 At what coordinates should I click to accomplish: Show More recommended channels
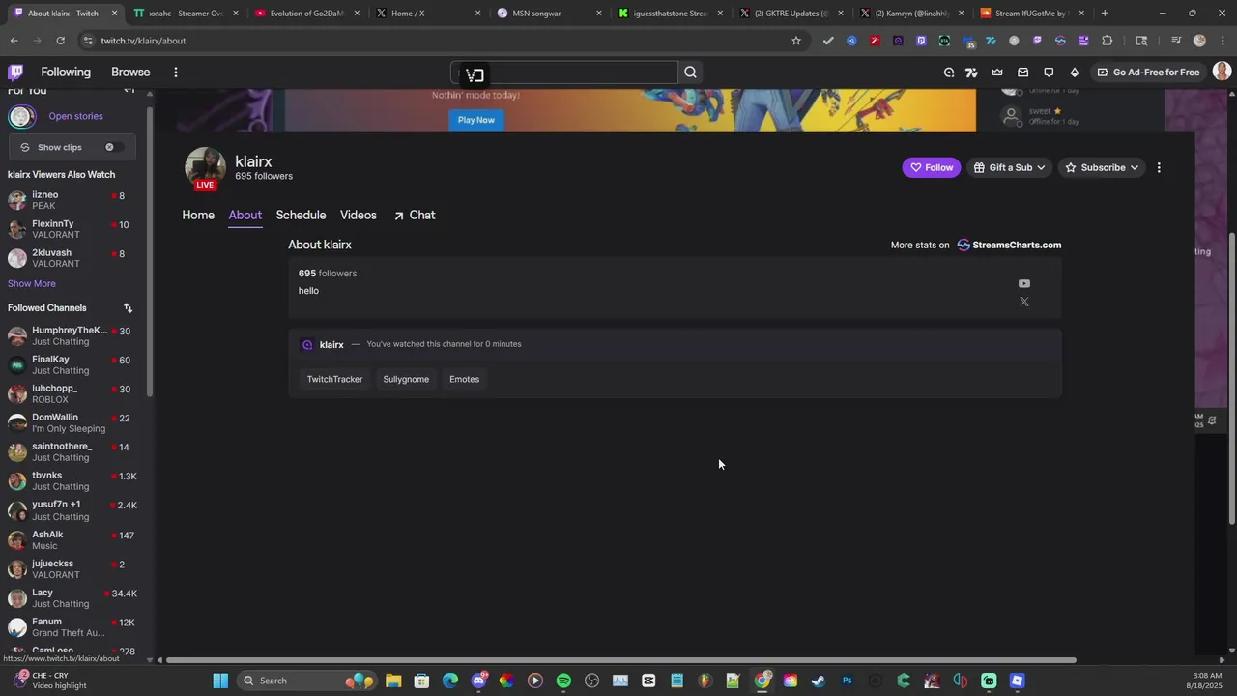(32, 283)
